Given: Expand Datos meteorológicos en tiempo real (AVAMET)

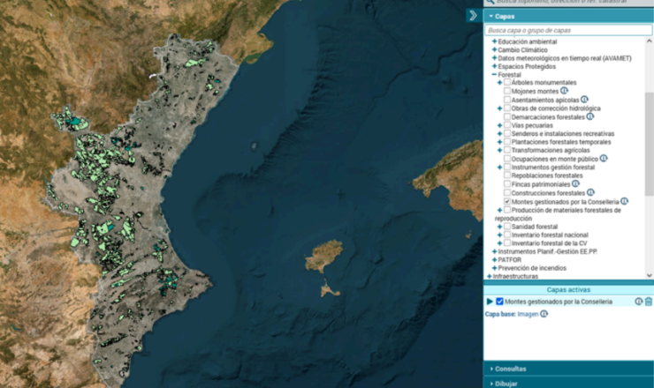Looking at the screenshot, I should pyautogui.click(x=494, y=58).
